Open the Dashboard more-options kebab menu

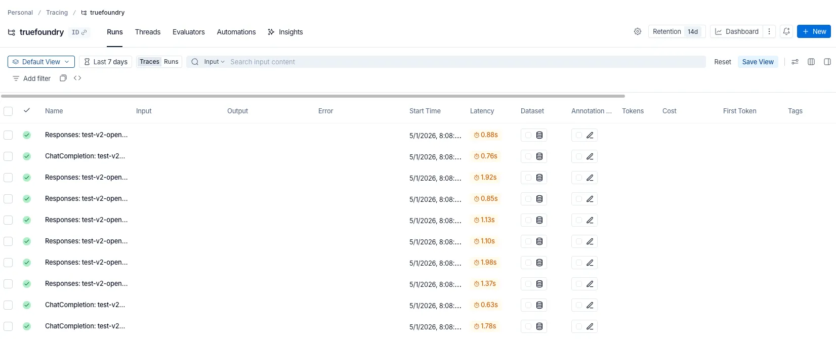[769, 31]
